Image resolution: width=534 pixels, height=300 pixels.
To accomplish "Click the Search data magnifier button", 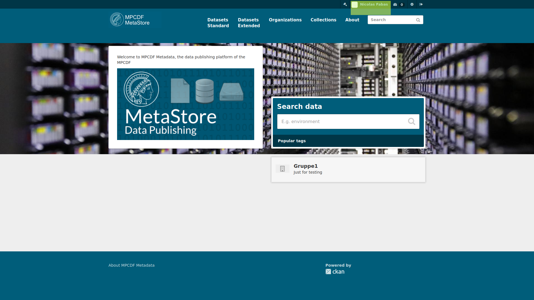I will [412, 121].
